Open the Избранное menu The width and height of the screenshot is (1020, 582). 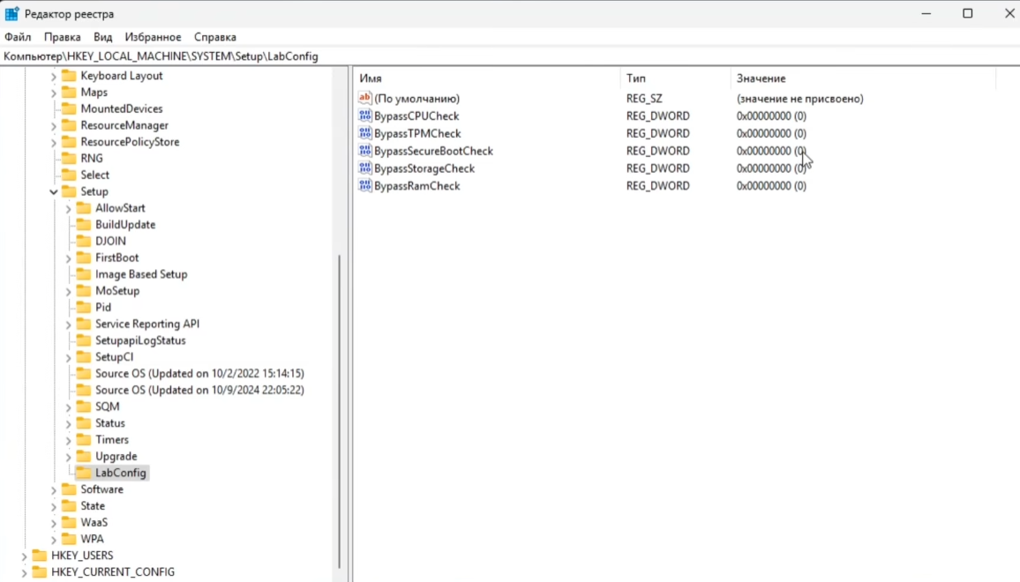(153, 37)
